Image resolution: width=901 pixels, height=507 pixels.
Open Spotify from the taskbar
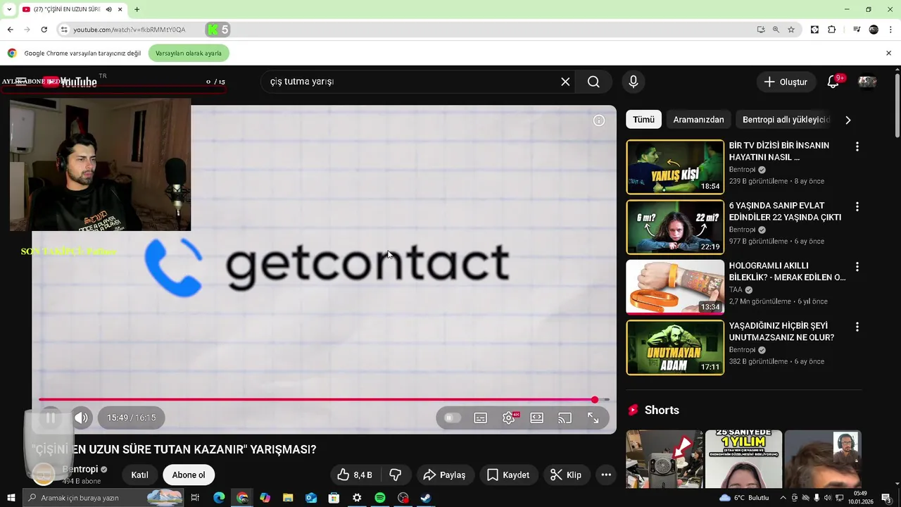(x=380, y=498)
